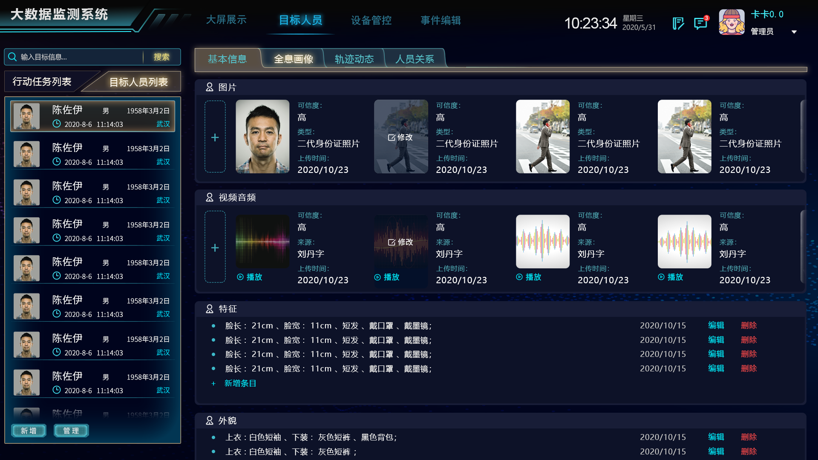Switch to the 全息画像 tab
This screenshot has height=460, width=818.
click(x=293, y=59)
